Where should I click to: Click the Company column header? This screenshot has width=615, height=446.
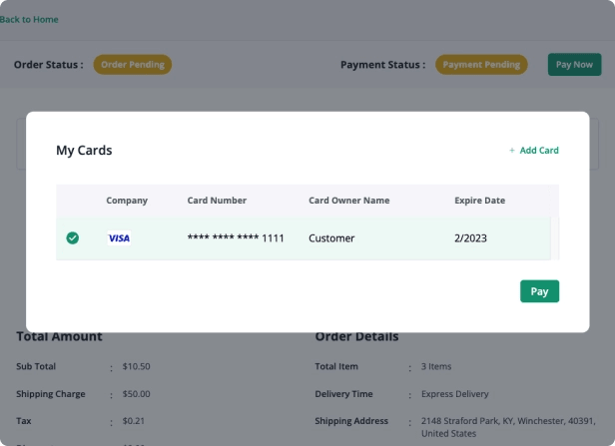pos(127,201)
